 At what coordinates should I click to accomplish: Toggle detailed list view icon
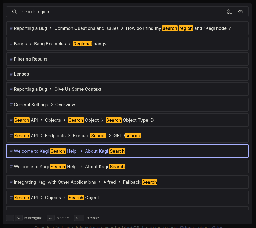tap(229, 12)
